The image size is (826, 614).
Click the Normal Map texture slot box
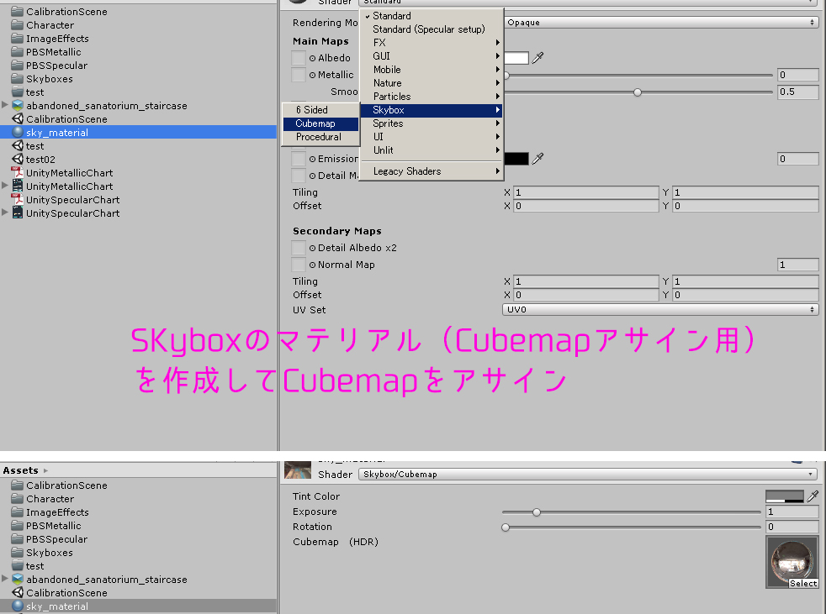(299, 265)
